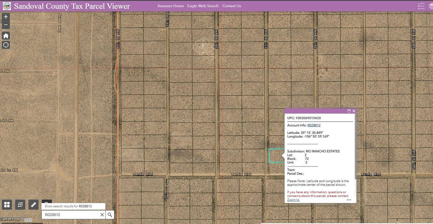Find my location on the map
This screenshot has width=433, height=224.
pos(6,45)
